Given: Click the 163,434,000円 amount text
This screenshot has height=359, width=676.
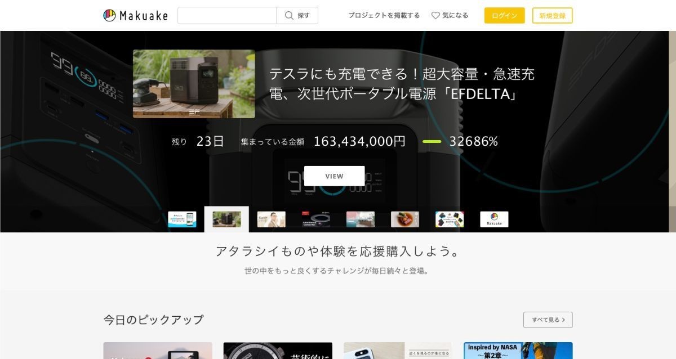Looking at the screenshot, I should [x=359, y=142].
